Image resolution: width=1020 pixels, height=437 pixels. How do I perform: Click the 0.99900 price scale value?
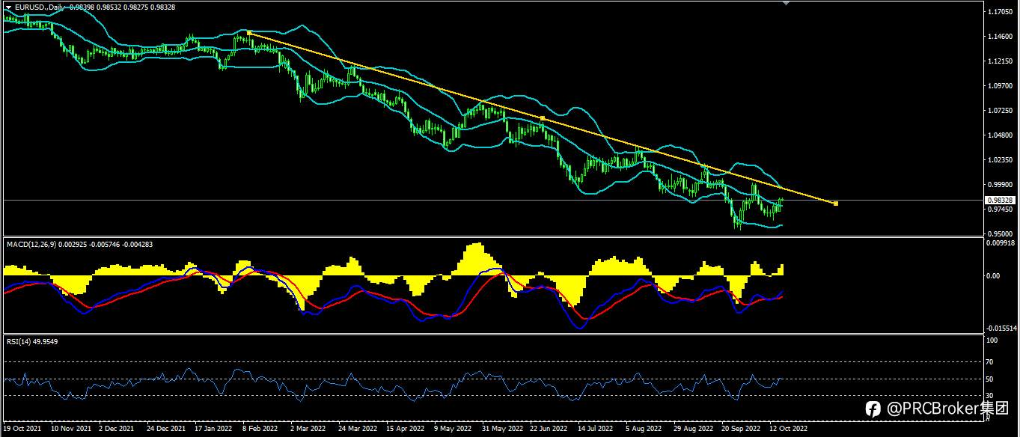1000,185
